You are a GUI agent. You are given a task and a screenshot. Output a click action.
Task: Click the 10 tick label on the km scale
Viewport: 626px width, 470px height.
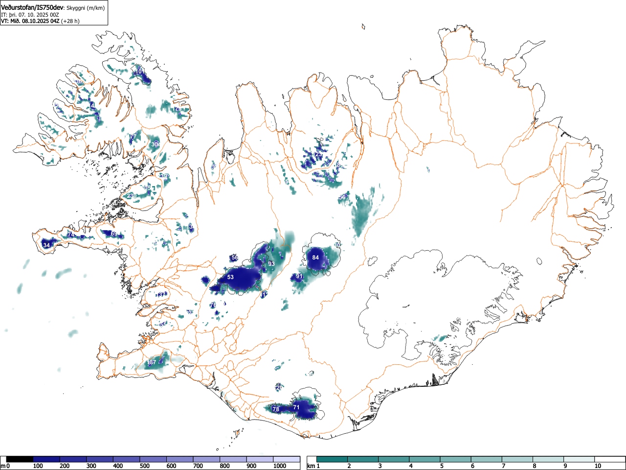[x=598, y=466]
